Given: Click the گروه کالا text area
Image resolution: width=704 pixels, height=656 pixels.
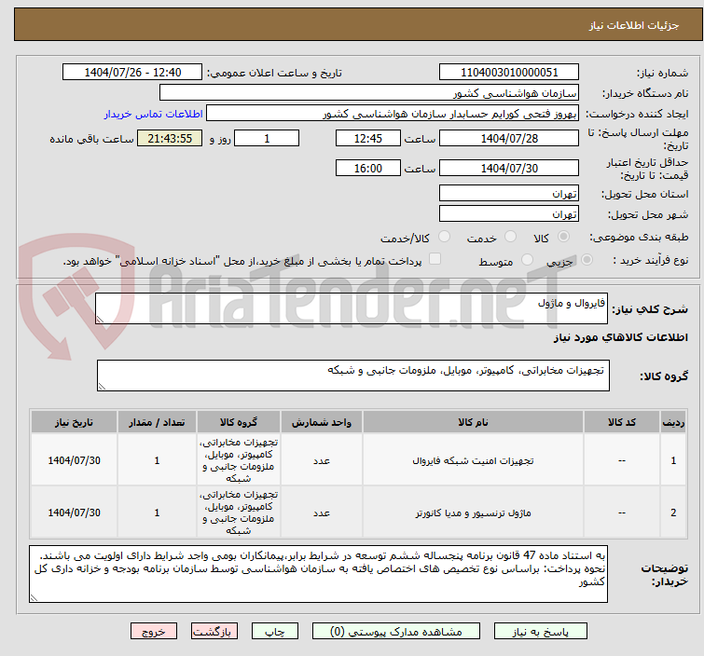Looking at the screenshot, I should click(352, 376).
